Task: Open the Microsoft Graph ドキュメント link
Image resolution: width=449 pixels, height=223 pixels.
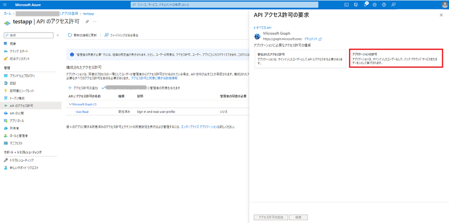Action: (x=313, y=39)
